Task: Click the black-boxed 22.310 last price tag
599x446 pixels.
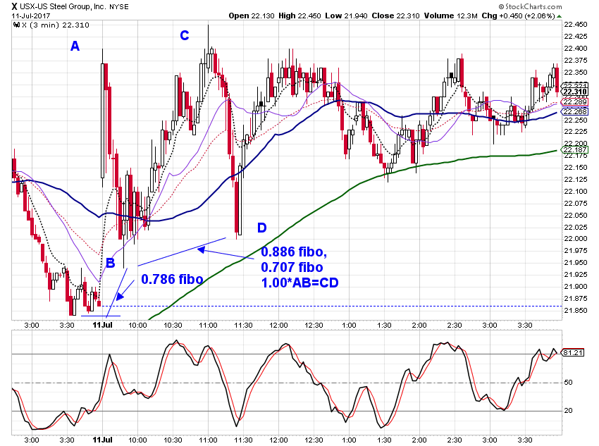Action: pos(574,92)
